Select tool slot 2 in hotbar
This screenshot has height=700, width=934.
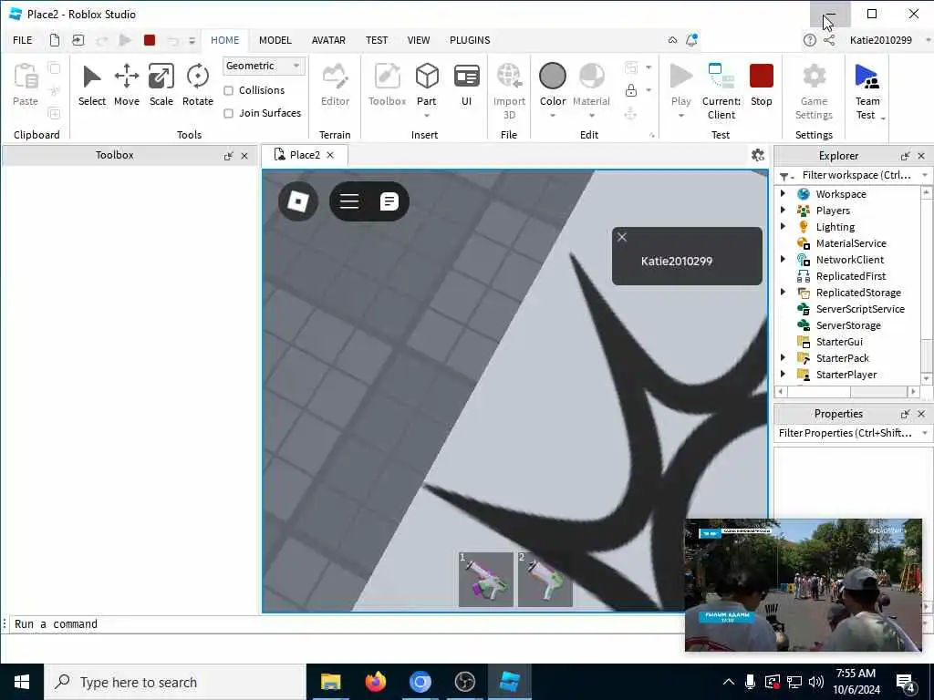(x=545, y=579)
